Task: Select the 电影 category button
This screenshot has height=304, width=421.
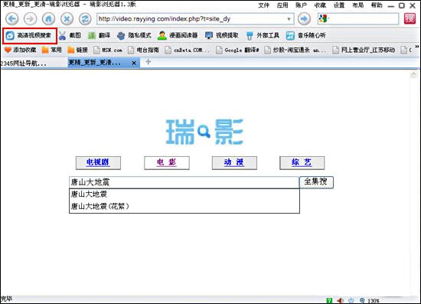Action: (166, 163)
